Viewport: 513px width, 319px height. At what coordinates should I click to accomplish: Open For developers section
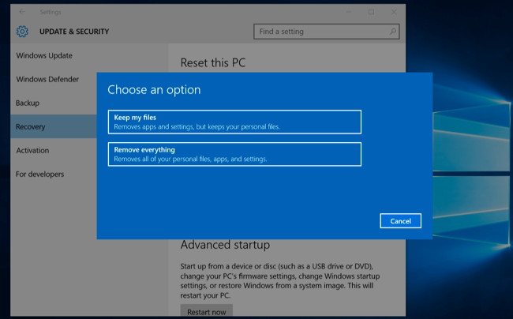pos(40,174)
